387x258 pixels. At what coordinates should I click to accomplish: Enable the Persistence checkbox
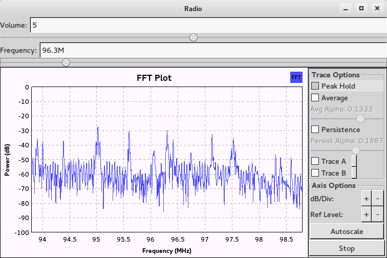coord(315,129)
